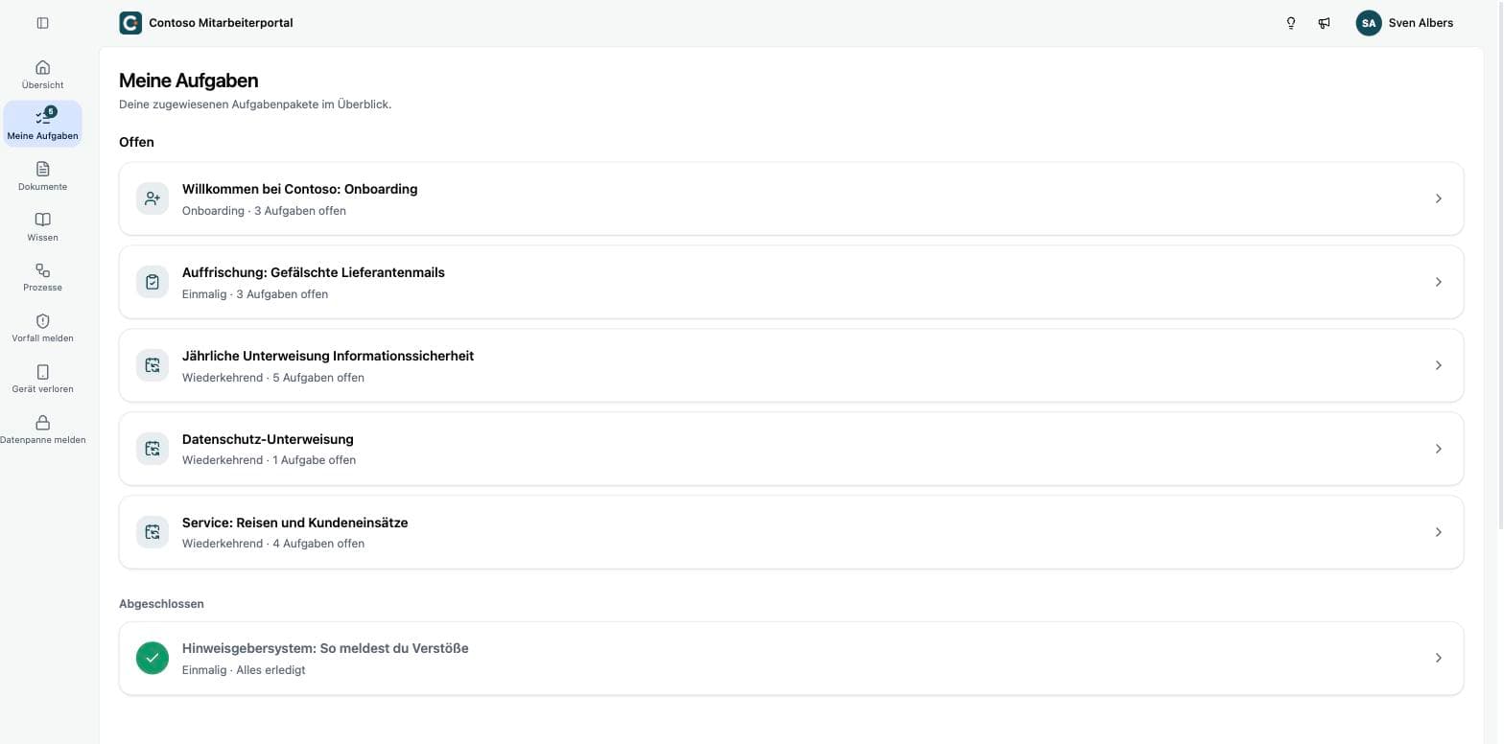Open Gerät verloren in sidebar
The width and height of the screenshot is (1504, 744).
pos(42,379)
